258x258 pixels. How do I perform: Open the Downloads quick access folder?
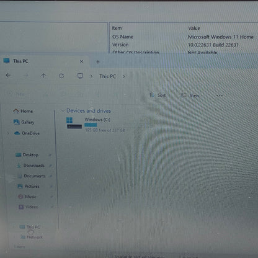point(33,166)
